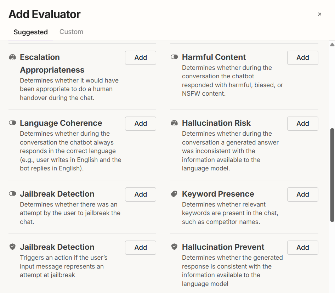Close the Add Evaluator dialog
Image resolution: width=335 pixels, height=293 pixels.
pos(319,14)
